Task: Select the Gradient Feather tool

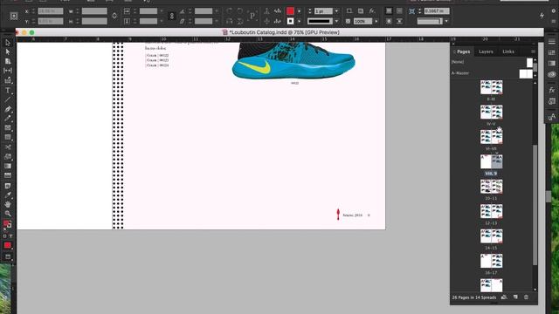Action: pyautogui.click(x=8, y=175)
